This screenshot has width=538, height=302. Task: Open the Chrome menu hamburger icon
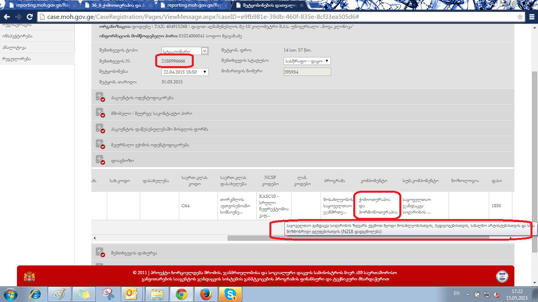(x=532, y=17)
